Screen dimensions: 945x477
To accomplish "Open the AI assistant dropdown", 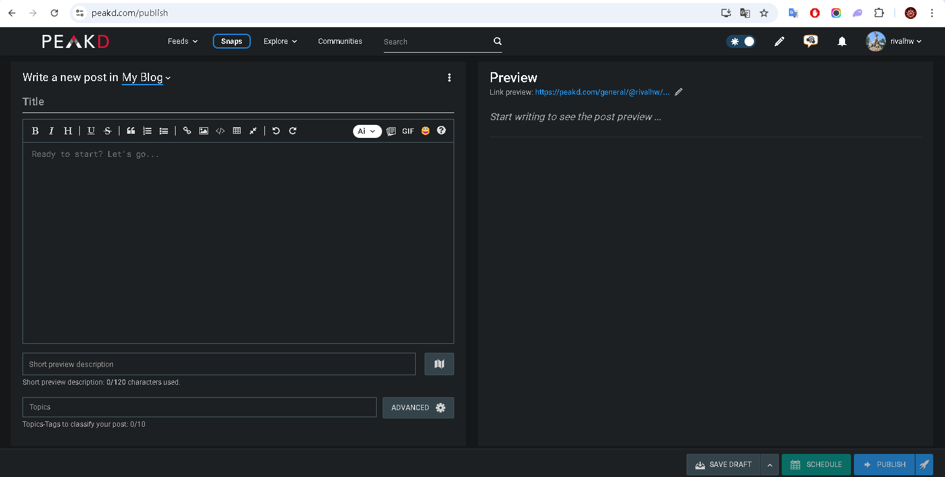I will coord(367,131).
